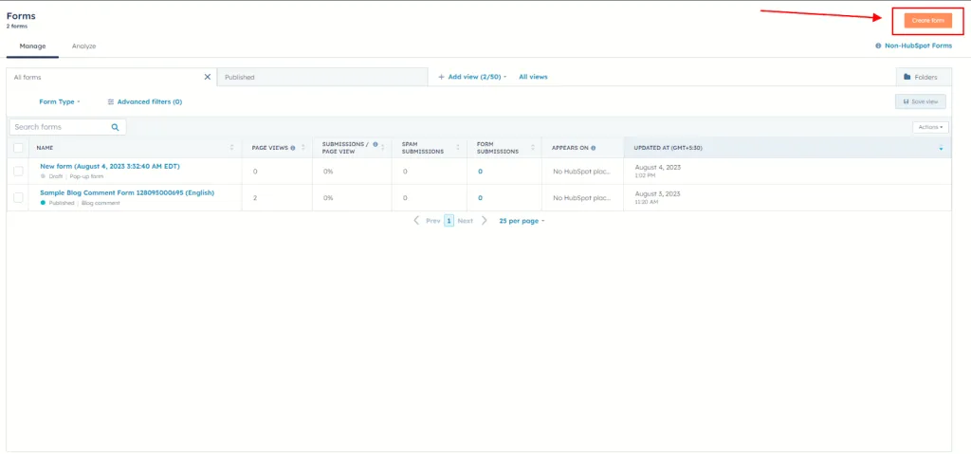Image resolution: width=971 pixels, height=454 pixels.
Task: Click the form submissions count for New form
Action: [480, 172]
